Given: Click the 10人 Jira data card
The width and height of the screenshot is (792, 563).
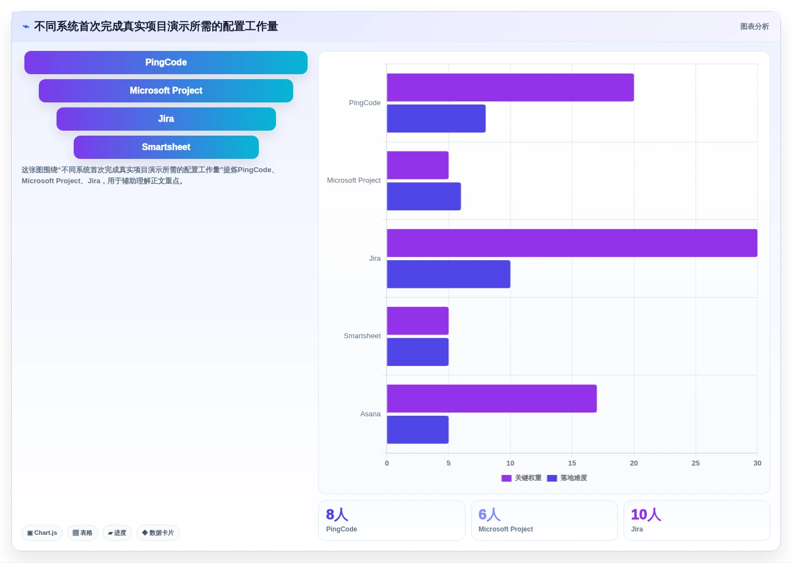Looking at the screenshot, I should point(697,520).
